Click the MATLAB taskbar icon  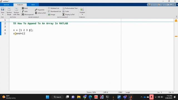[x=130, y=97]
